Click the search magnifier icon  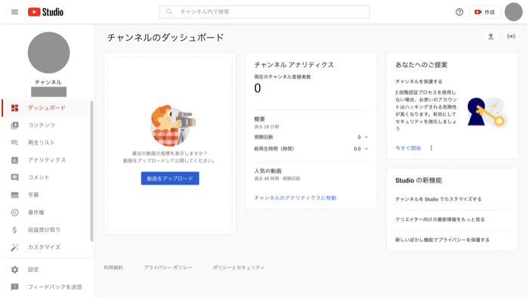[169, 12]
